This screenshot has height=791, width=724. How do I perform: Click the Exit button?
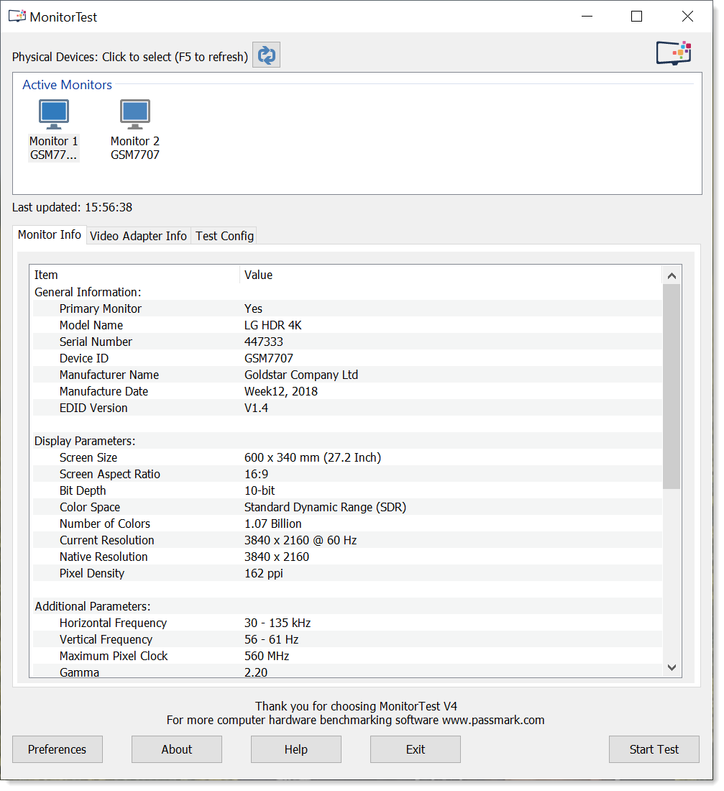pyautogui.click(x=415, y=749)
